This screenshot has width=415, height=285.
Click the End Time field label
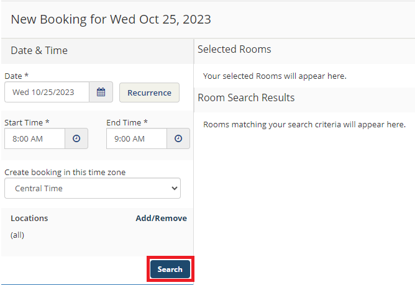(127, 122)
